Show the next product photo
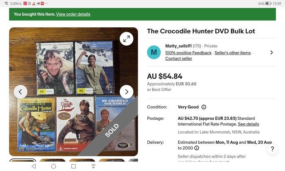Image resolution: width=285 pixels, height=171 pixels. pos(127,92)
